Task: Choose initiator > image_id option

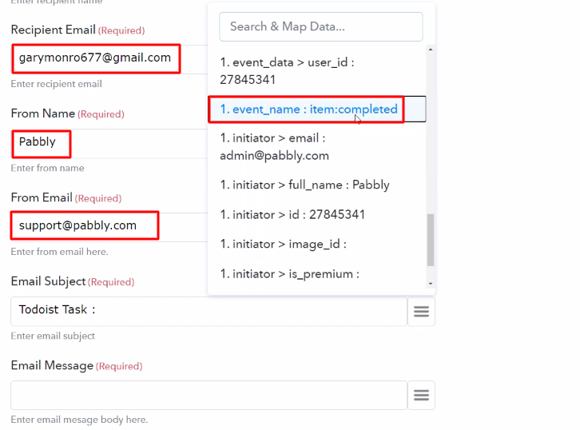Action: [317, 244]
